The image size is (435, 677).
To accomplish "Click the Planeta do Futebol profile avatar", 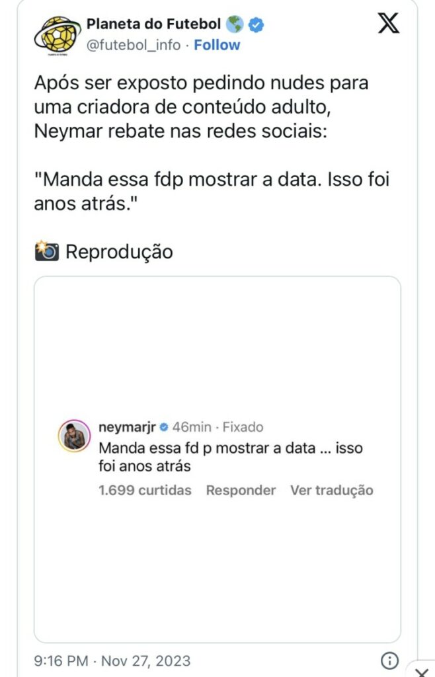I will click(x=57, y=34).
